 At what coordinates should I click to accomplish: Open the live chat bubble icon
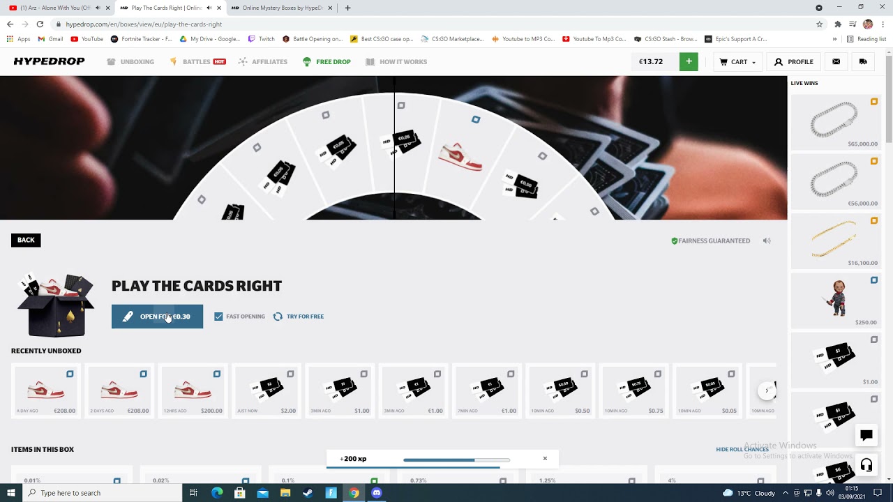click(866, 436)
